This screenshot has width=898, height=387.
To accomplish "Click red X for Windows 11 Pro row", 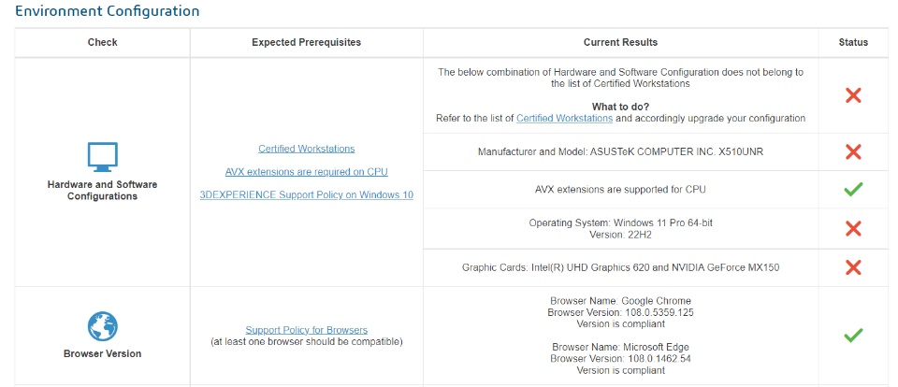I will [x=852, y=228].
